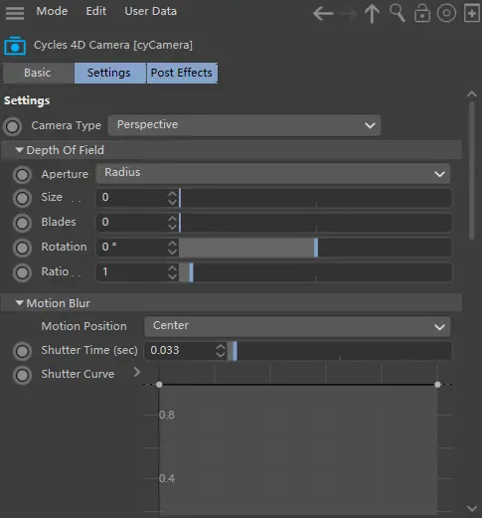Click the up arrow navigation icon
The width and height of the screenshot is (482, 518).
point(372,14)
